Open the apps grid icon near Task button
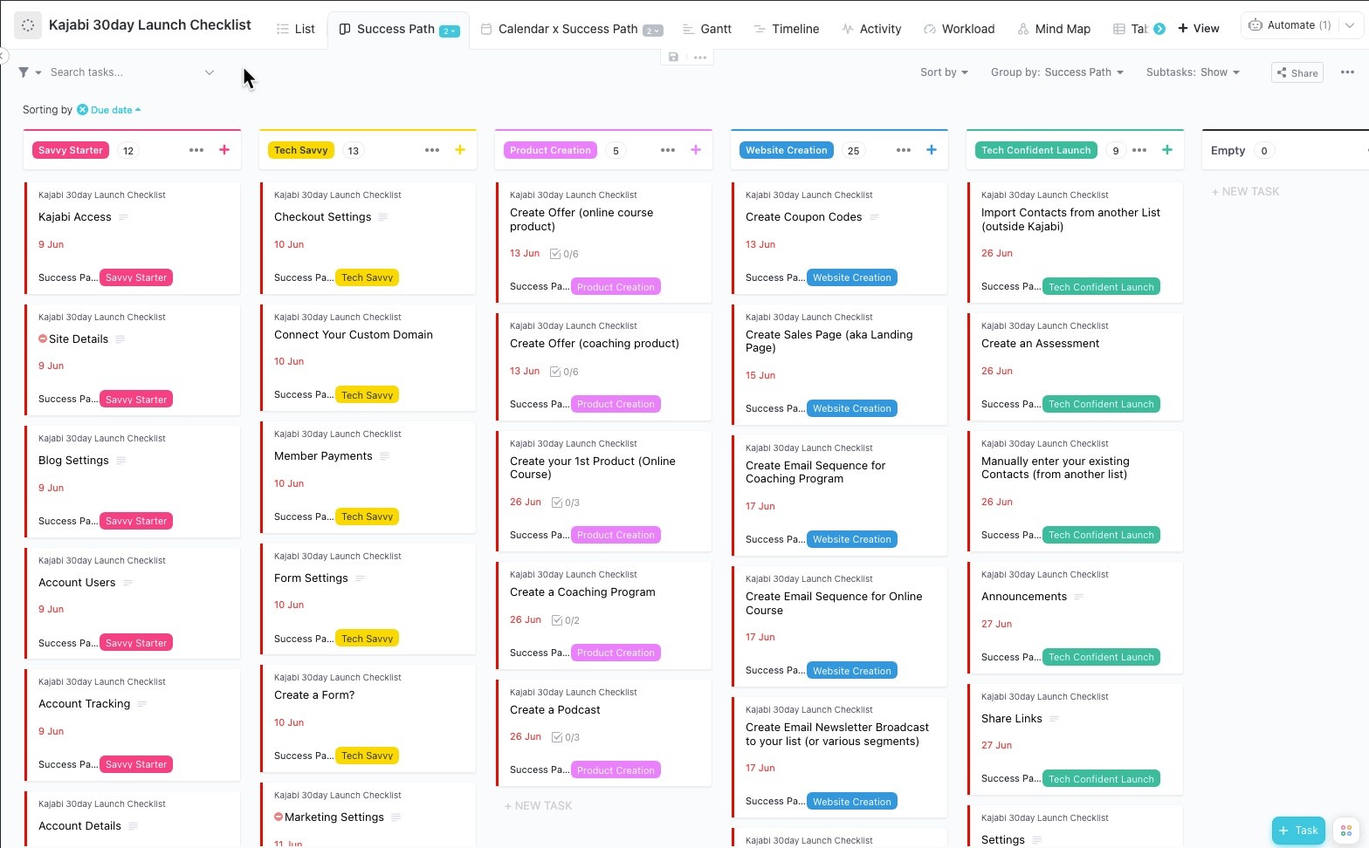Screen dimensions: 1369x848 [1346, 831]
